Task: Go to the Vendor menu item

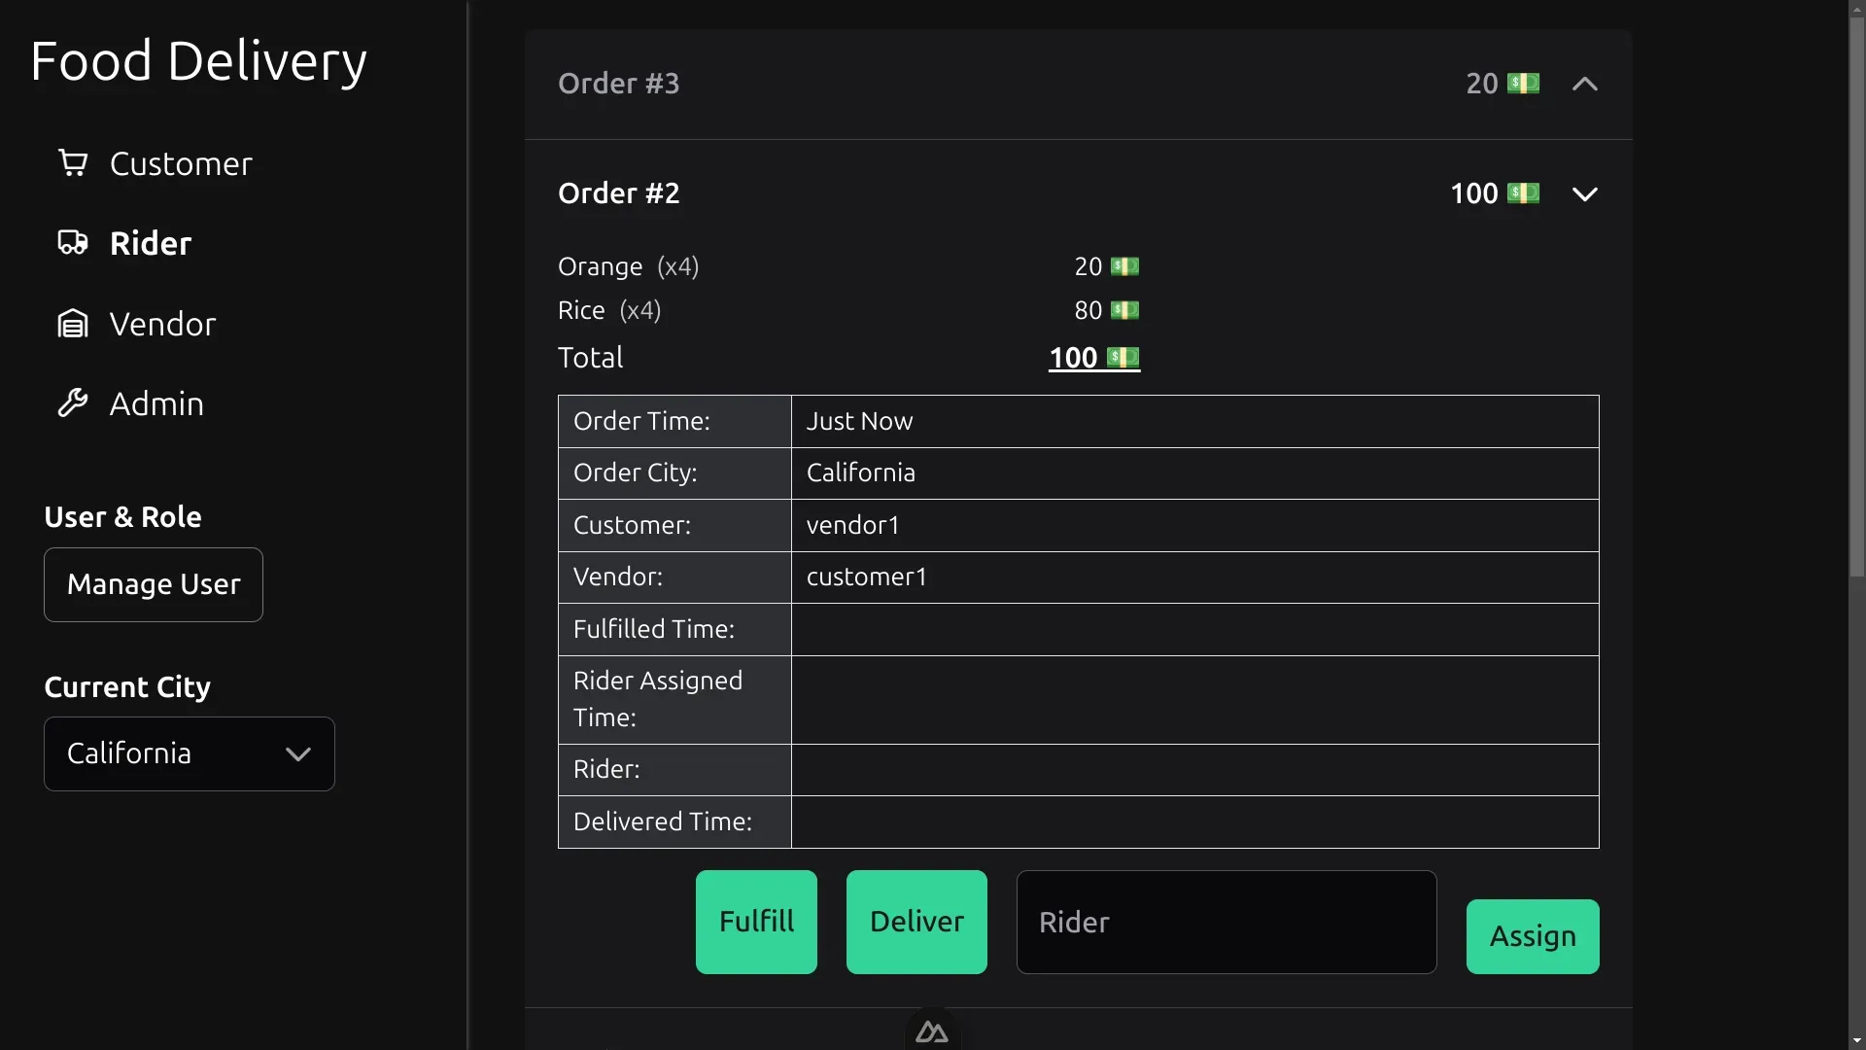Action: 162,324
